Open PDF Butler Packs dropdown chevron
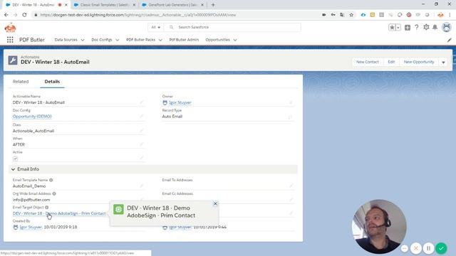 [x=160, y=40]
